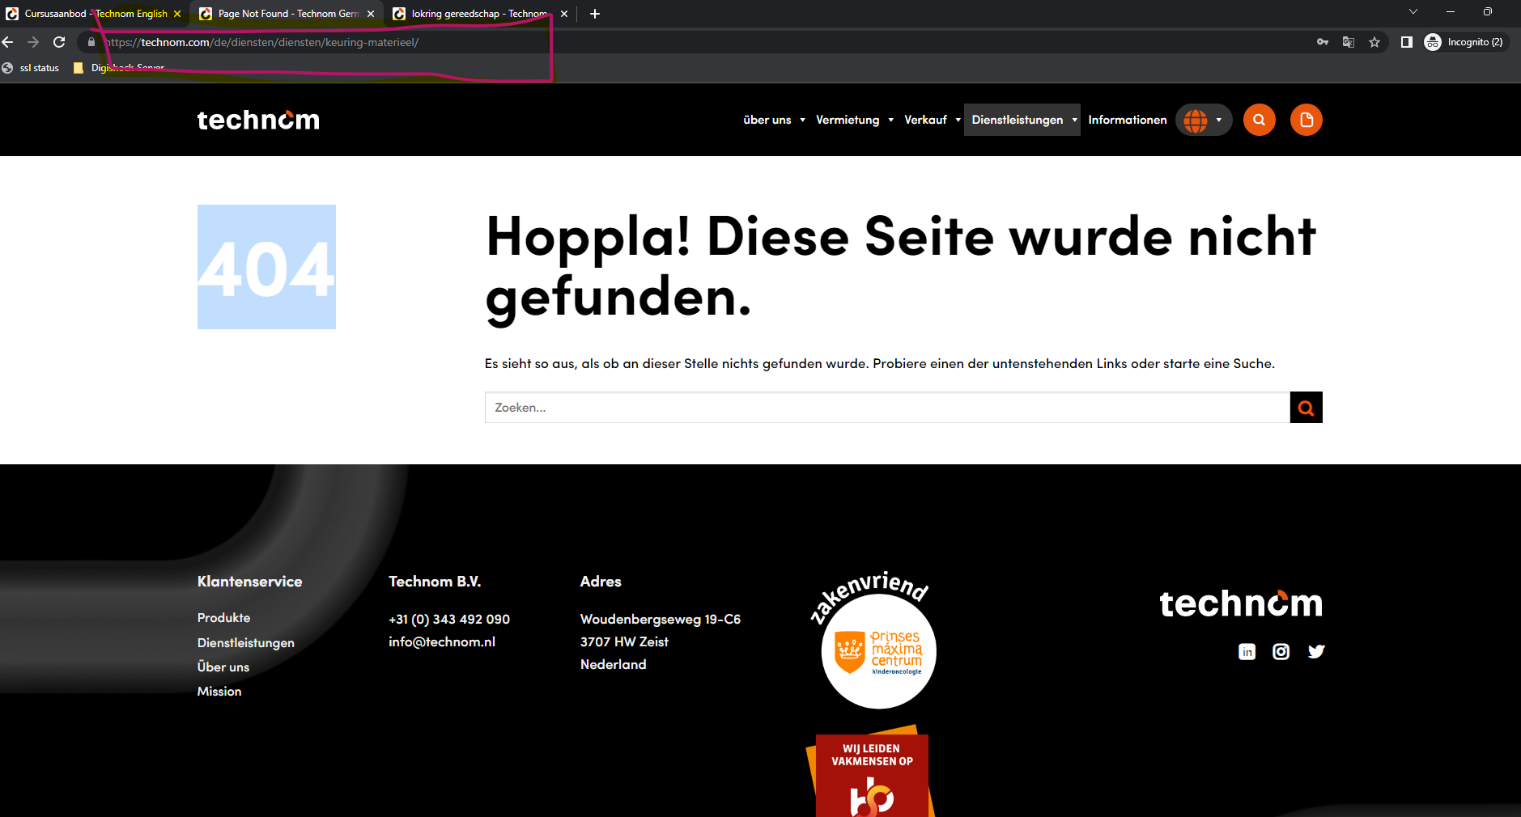
Task: Open Dienstleistungen link in footer Klantenservice
Action: [x=246, y=643]
